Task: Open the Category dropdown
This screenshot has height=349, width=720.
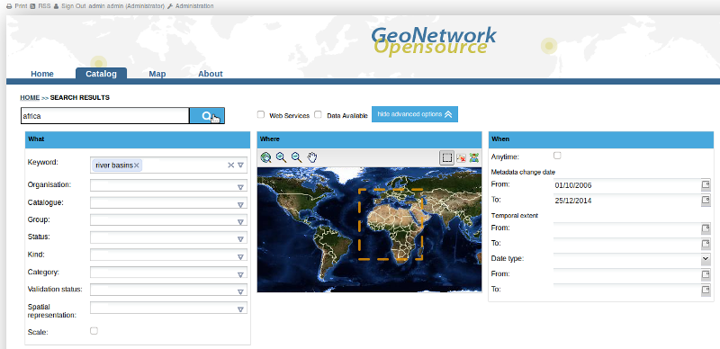Action: click(240, 274)
